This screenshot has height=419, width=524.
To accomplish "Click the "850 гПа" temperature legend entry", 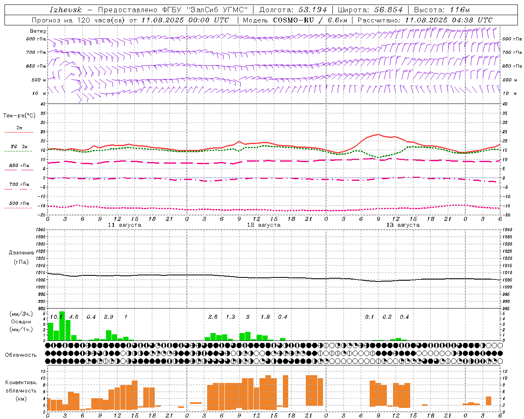I will (19, 166).
